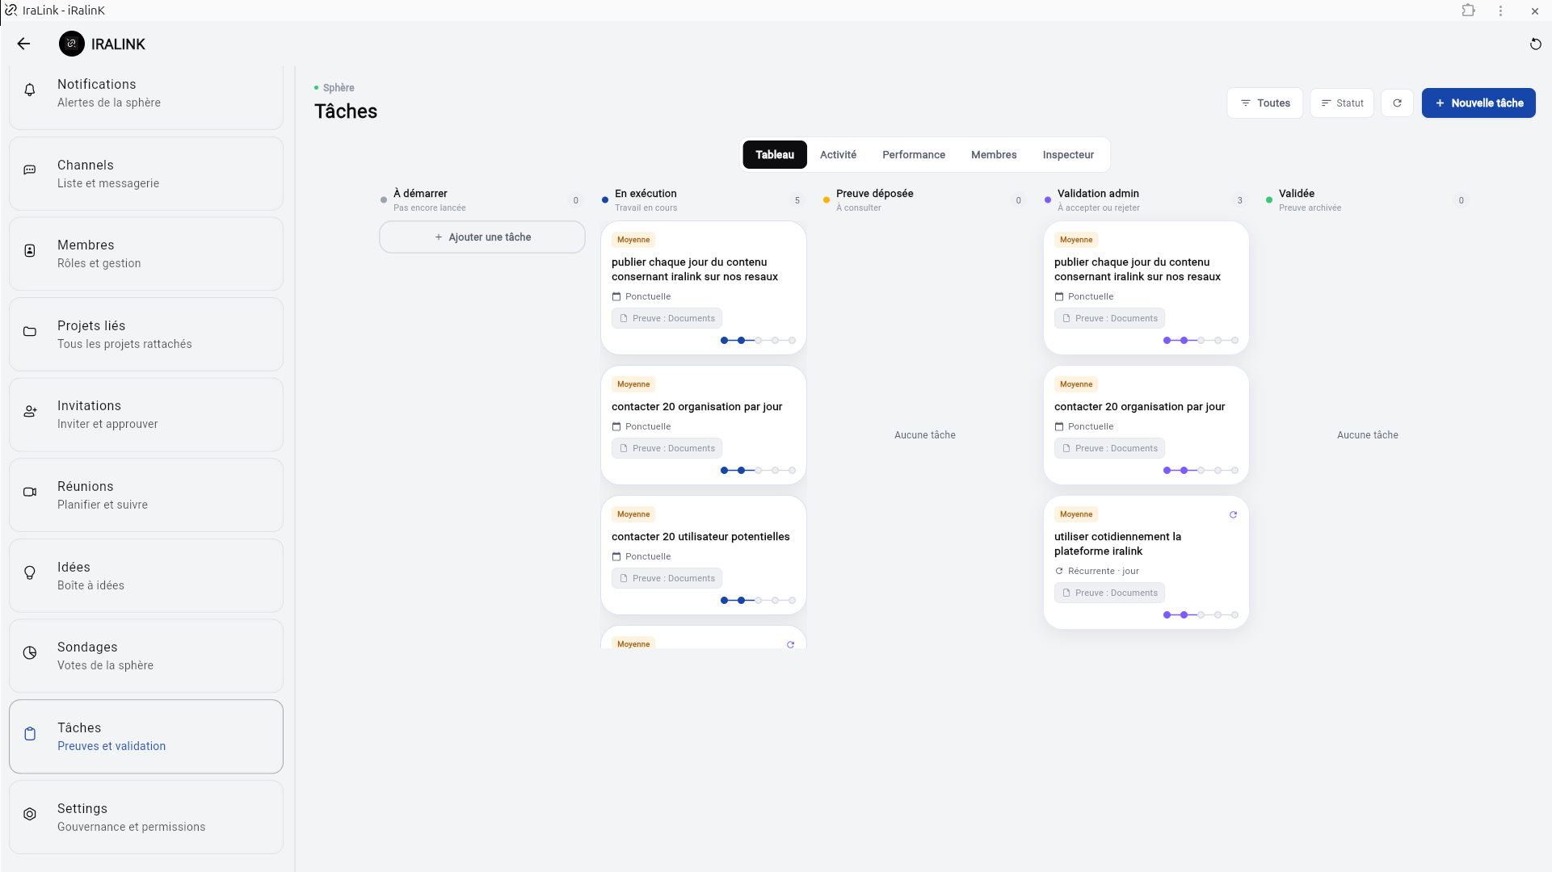Image resolution: width=1552 pixels, height=872 pixels.
Task: Click the Projets liés folder icon
Action: [30, 331]
